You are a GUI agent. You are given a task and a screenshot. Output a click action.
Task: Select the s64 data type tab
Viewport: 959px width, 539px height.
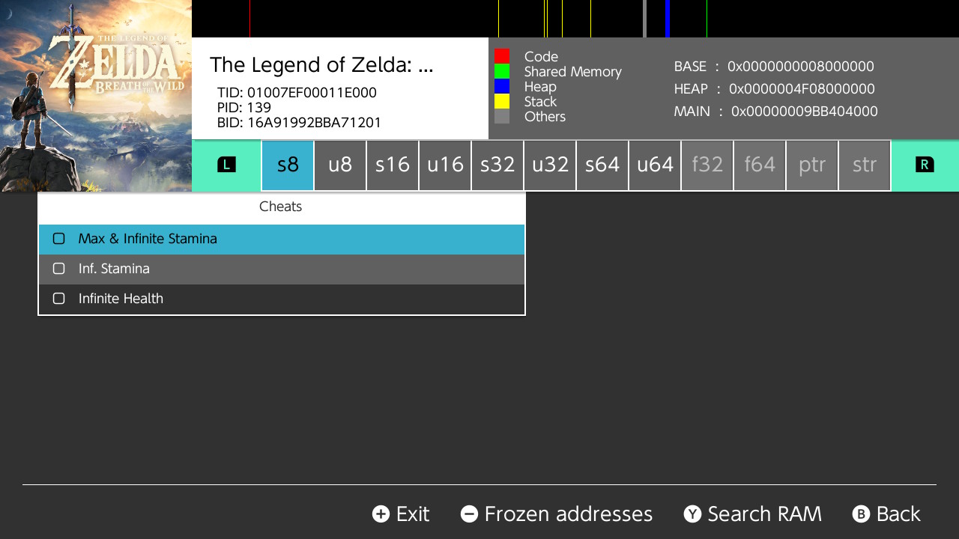[602, 165]
